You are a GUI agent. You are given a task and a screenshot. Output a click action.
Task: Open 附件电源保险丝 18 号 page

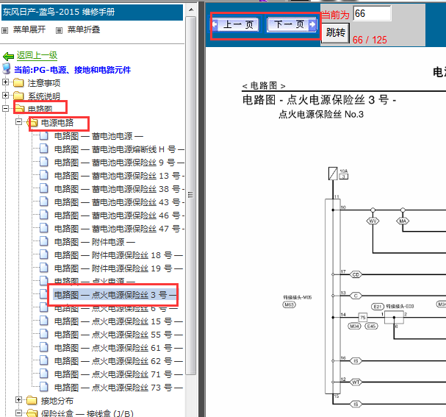[118, 255]
